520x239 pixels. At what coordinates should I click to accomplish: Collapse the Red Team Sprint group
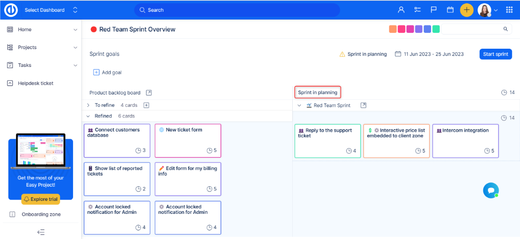pyautogui.click(x=299, y=106)
